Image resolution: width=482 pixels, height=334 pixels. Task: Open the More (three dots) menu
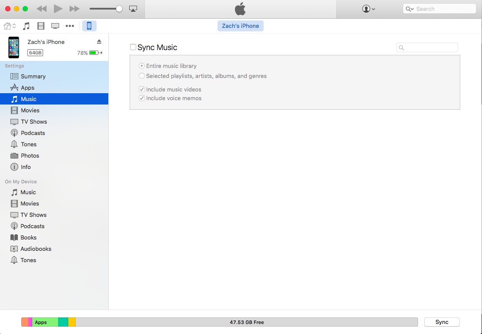coord(70,26)
